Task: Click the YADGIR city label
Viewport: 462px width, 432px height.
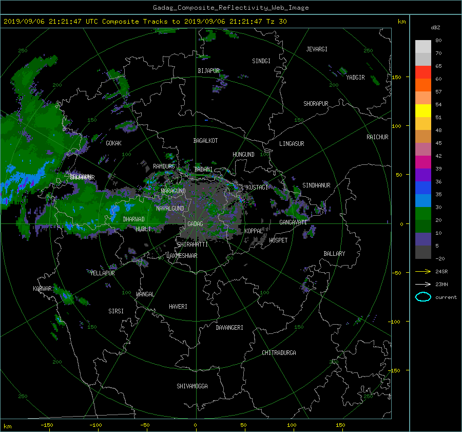Action: [x=355, y=78]
